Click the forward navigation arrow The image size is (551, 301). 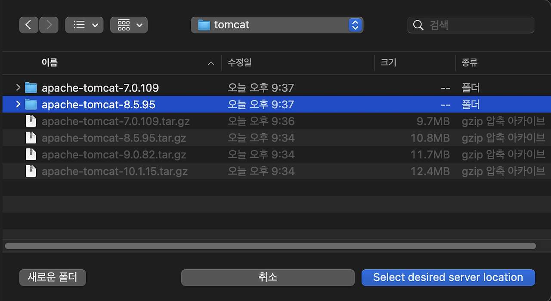(x=49, y=25)
